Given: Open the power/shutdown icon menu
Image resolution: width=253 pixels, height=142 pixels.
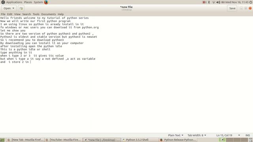Looking at the screenshot, I should pos(251,2).
